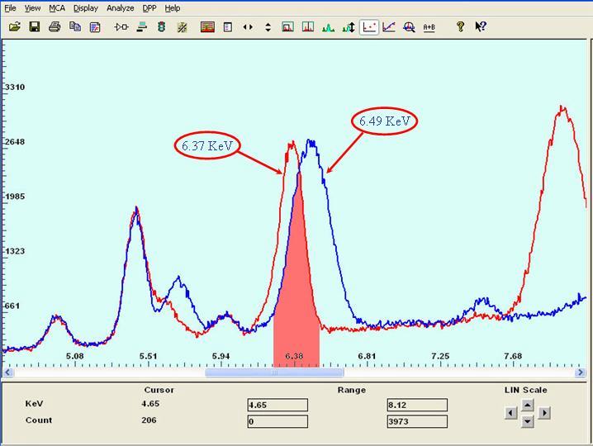Click the split ROI marker icon
This screenshot has width=593, height=446.
(x=308, y=27)
